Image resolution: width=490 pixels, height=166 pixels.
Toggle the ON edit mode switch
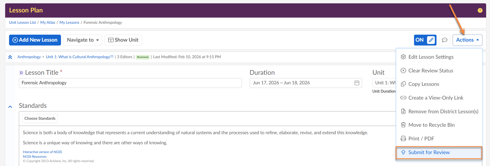[x=425, y=40]
